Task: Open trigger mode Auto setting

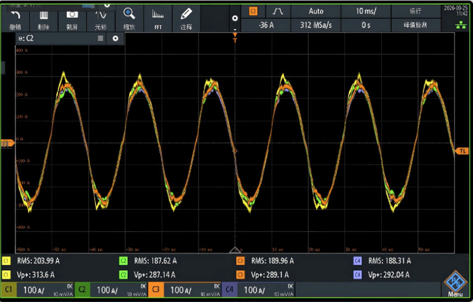Action: (316, 11)
